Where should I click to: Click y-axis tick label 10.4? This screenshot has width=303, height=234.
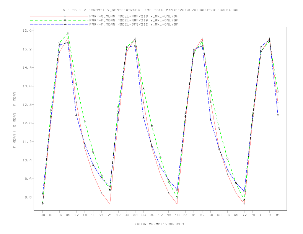[27, 160]
